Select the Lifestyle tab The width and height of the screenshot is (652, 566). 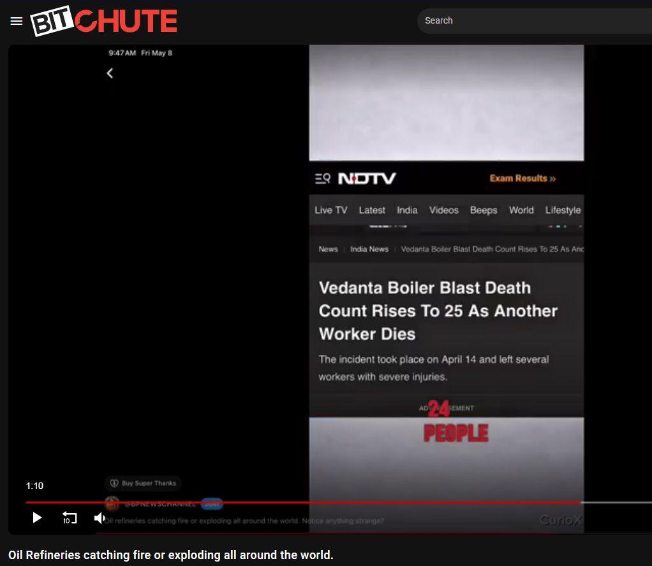563,210
